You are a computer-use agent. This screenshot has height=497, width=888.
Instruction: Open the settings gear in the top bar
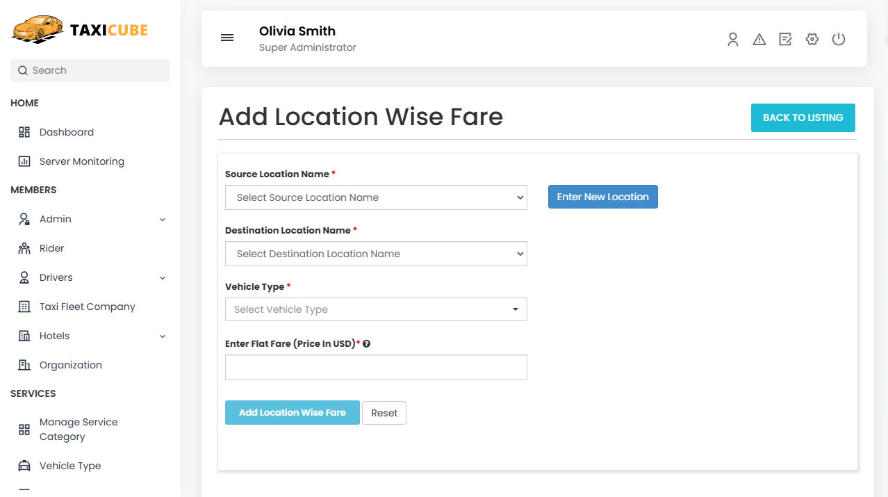tap(812, 40)
